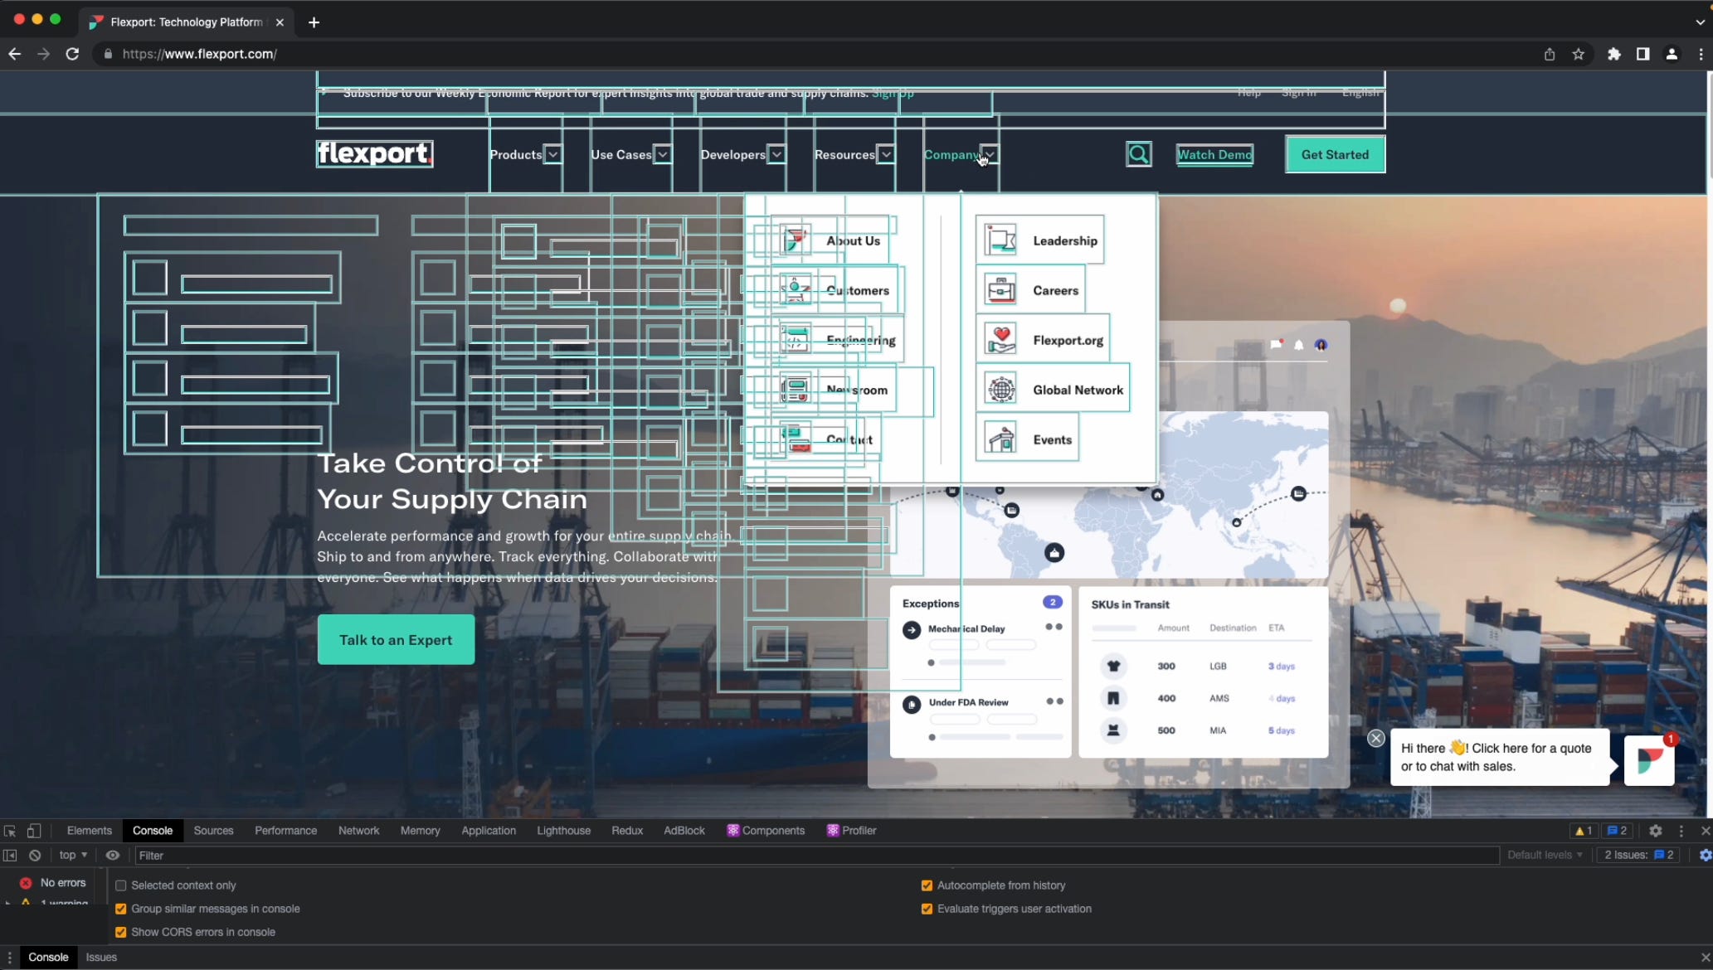Viewport: 1713px width, 970px height.
Task: Open the browser side panel icon
Action: pos(1642,54)
